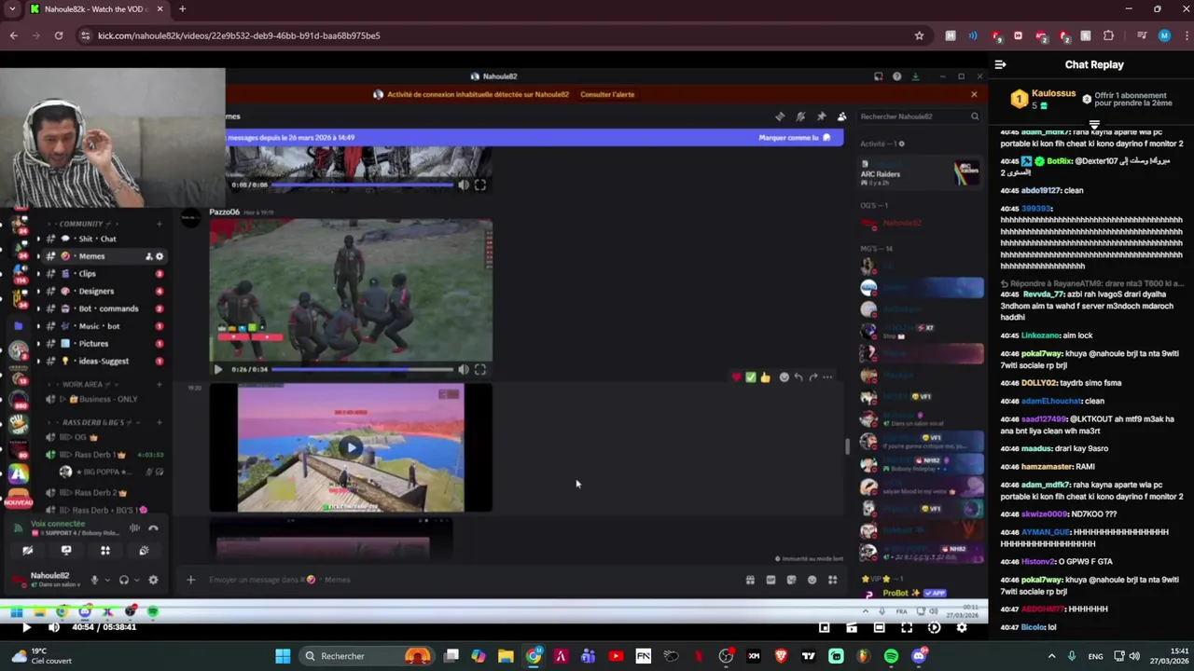Reply to the hovered Discord message
Image resolution: width=1194 pixels, height=671 pixels.
[x=798, y=377]
